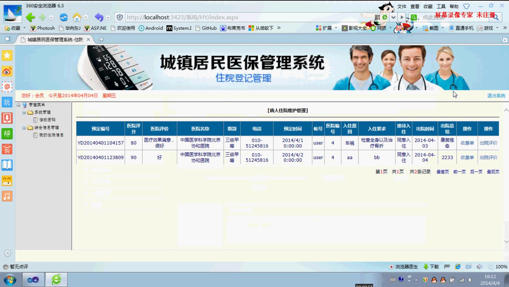Restore closed tab with purple undo arrow
This screenshot has height=287, width=509.
pyautogui.click(x=99, y=17)
